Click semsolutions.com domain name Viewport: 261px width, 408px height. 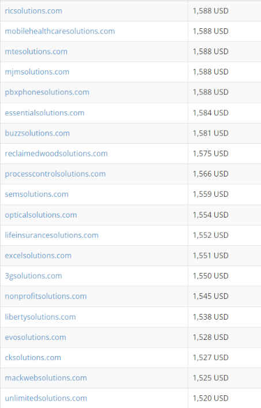tap(36, 194)
